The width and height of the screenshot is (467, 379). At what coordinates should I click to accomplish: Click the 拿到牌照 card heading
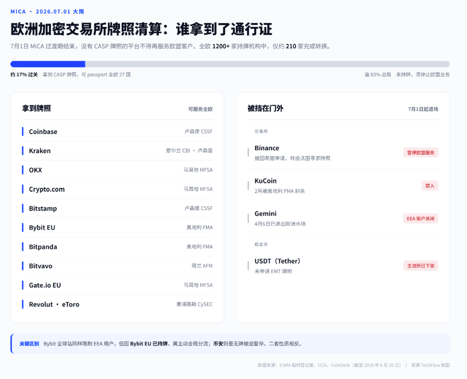pos(36,108)
